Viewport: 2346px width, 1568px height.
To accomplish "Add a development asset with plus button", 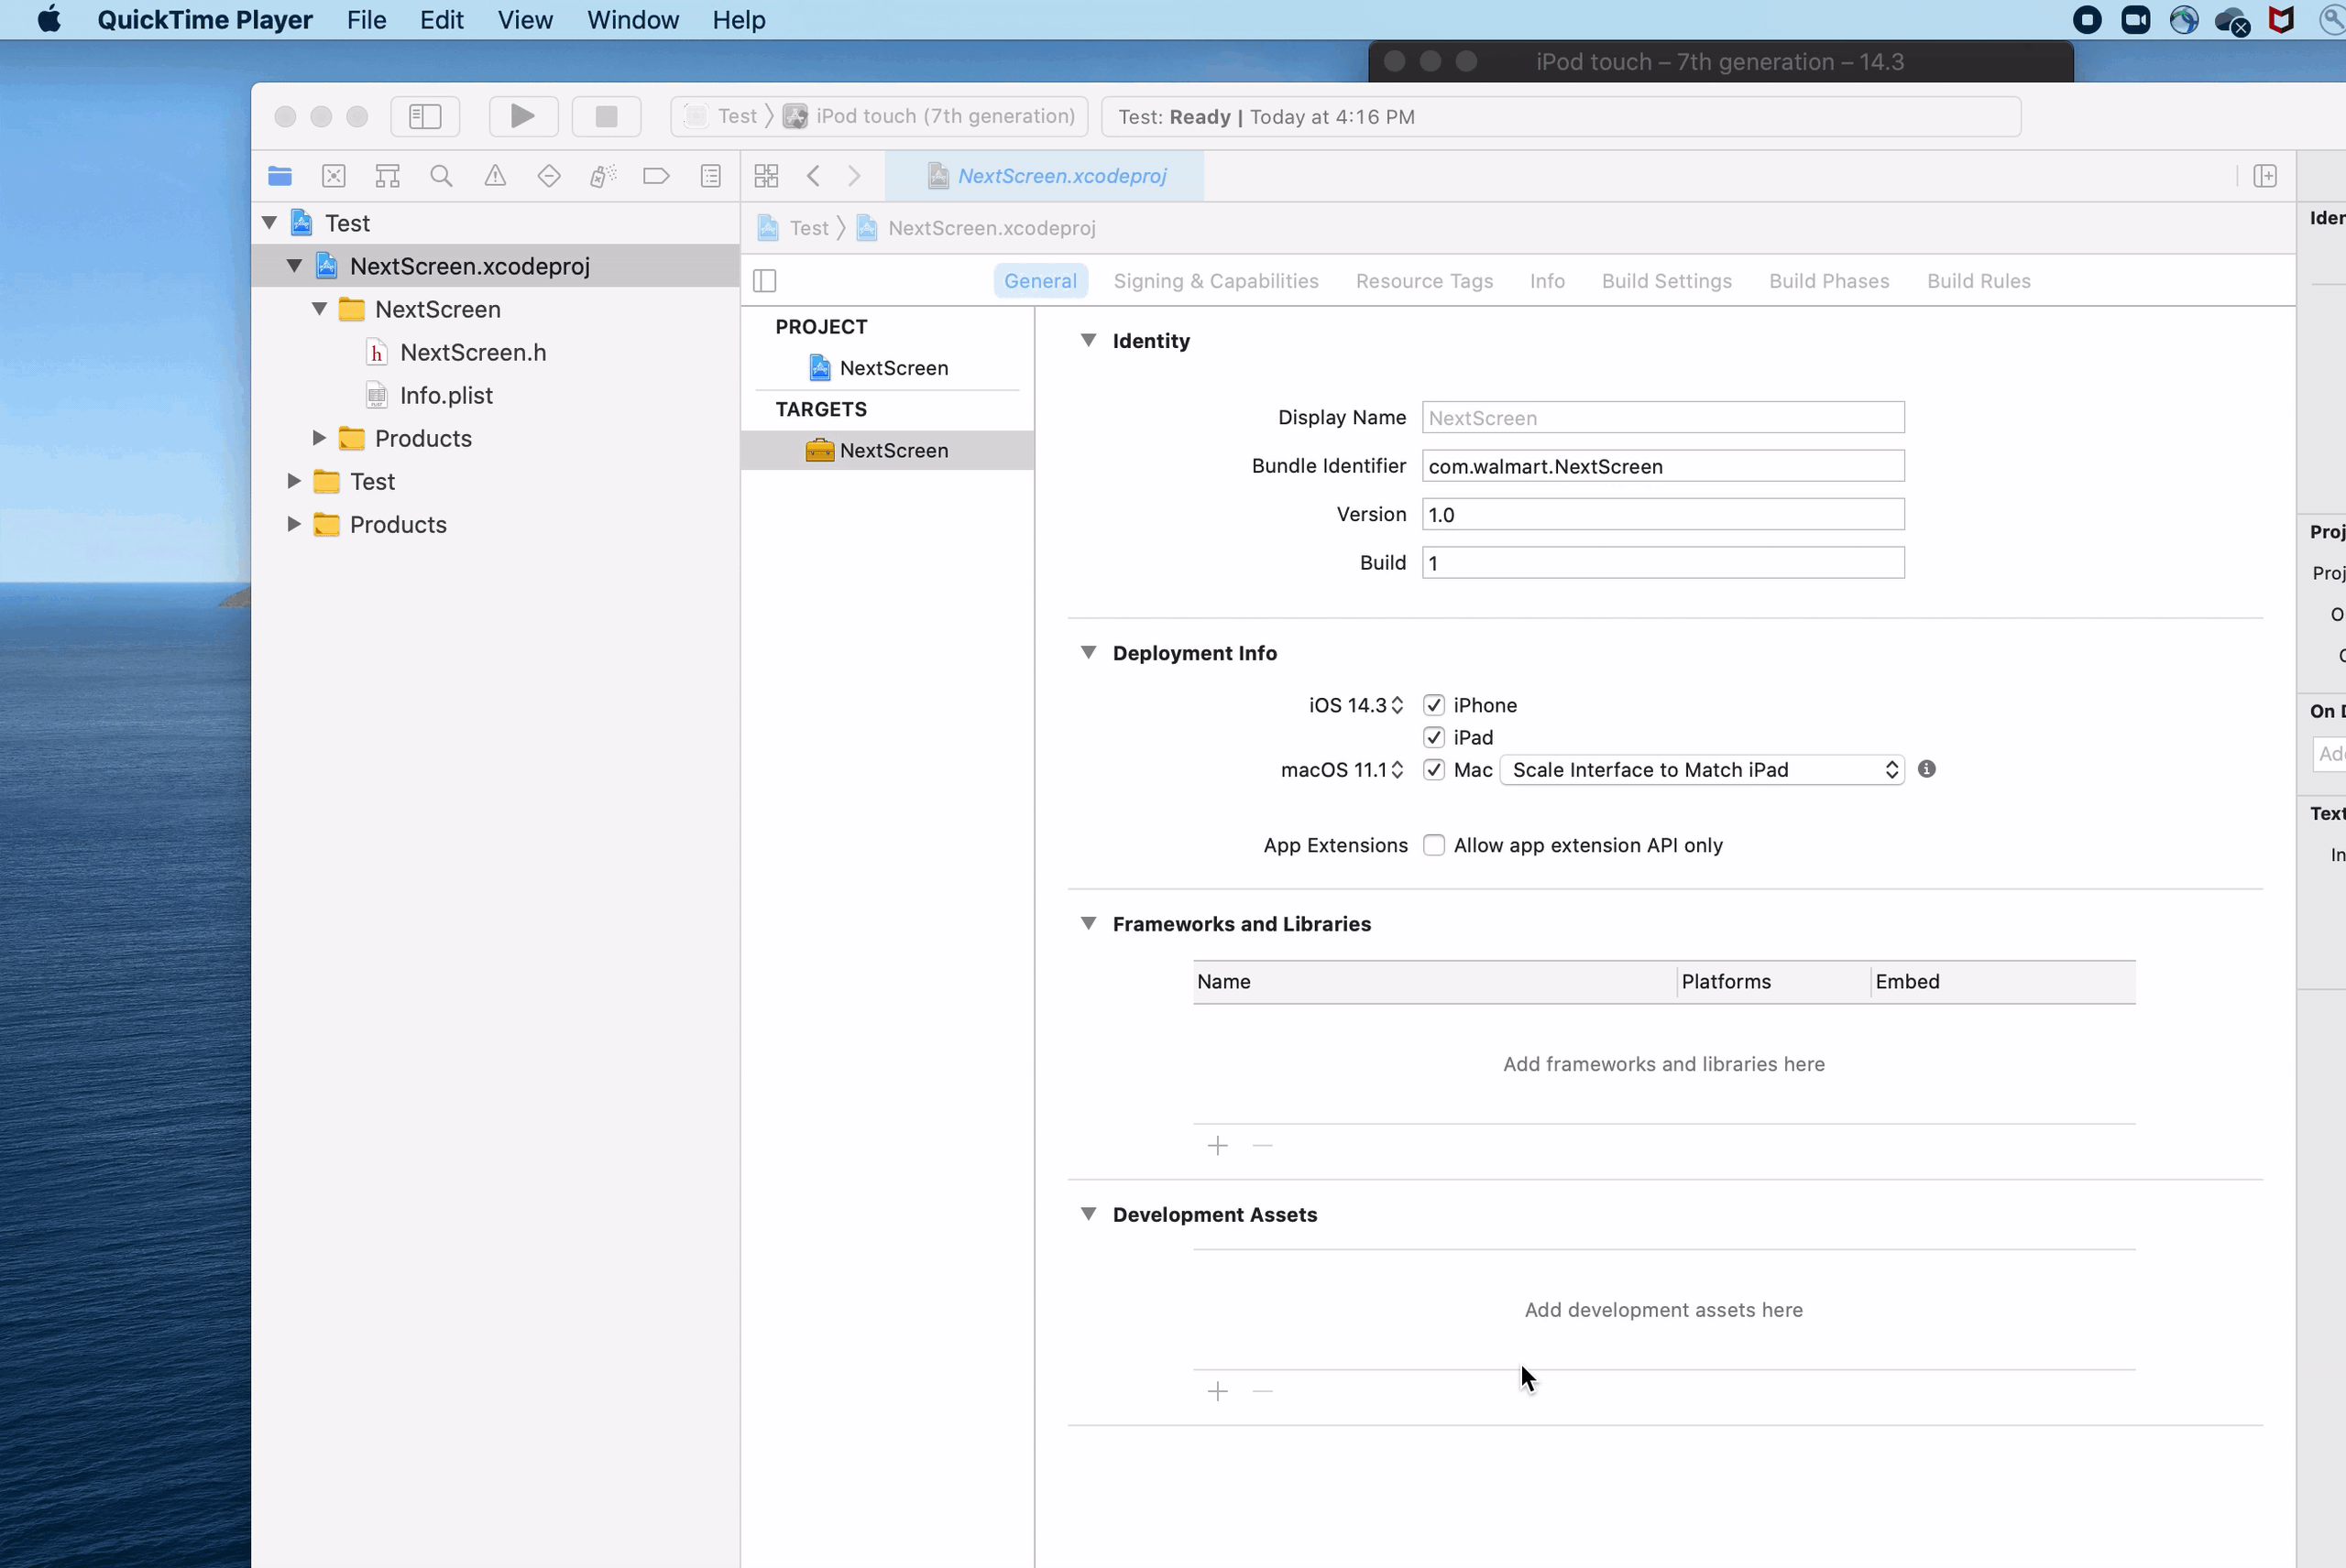I will [1218, 1391].
